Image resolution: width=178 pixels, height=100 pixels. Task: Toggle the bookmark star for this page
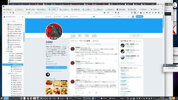(118, 13)
